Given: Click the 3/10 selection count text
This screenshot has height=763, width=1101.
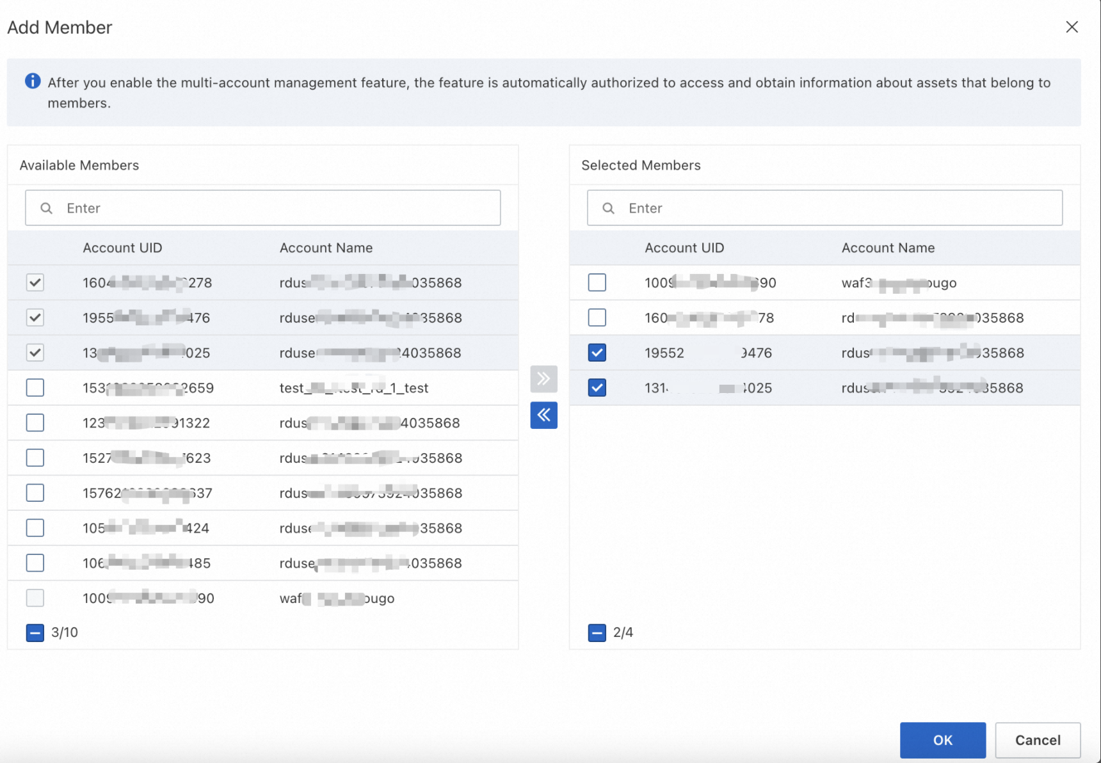Looking at the screenshot, I should pyautogui.click(x=65, y=632).
